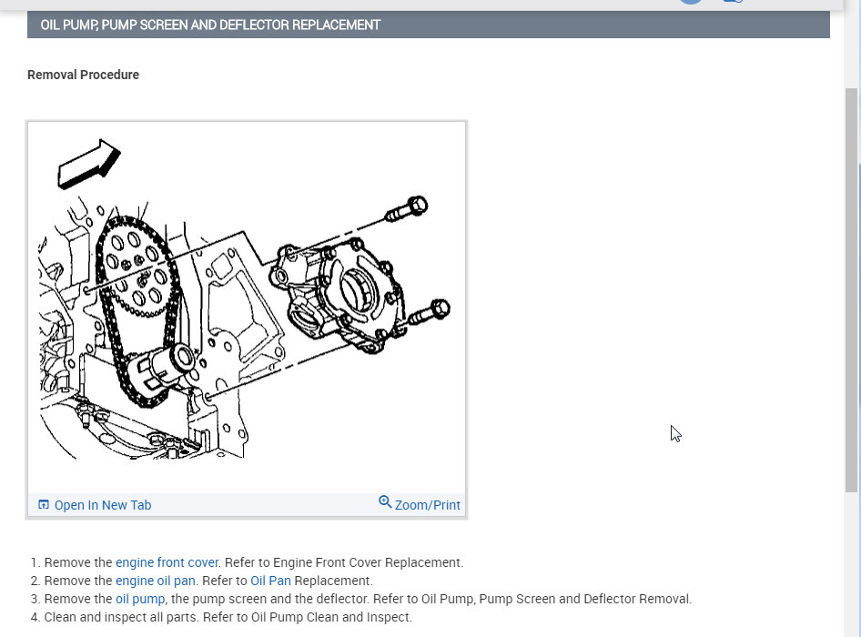861x637 pixels.
Task: Click step 4 Clean and inspect text
Action: pos(228,617)
